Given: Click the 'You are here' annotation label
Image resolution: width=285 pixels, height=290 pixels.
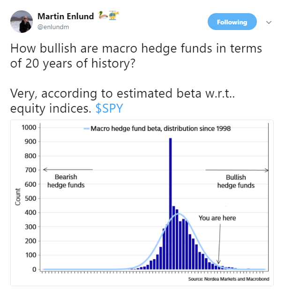Looking at the screenshot, I should (217, 218).
